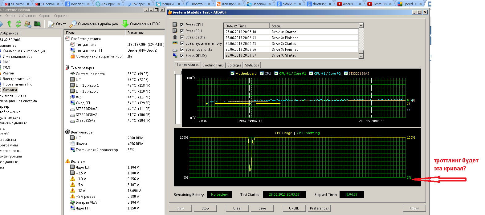This screenshot has width=485, height=215.
Task: Click the Отчёт report toolbar icon
Action: click(x=51, y=24)
